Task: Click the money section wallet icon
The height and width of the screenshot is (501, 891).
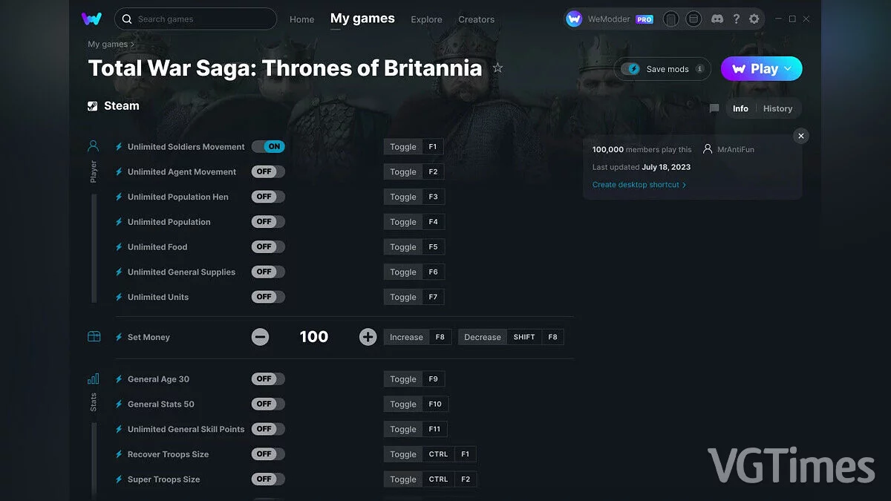Action: 94,336
